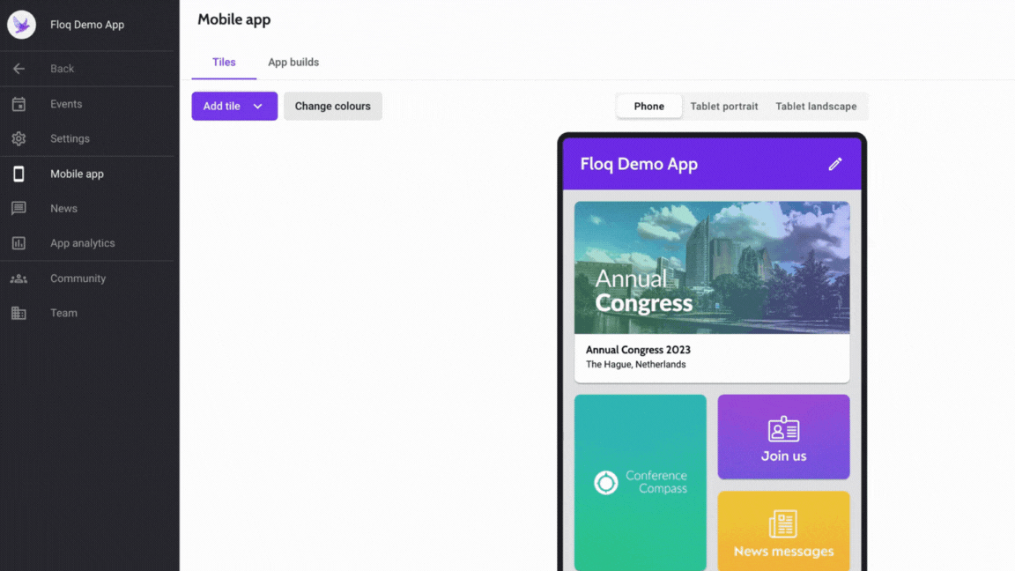1015x571 pixels.
Task: Click the News message icon
Action: [x=19, y=209]
